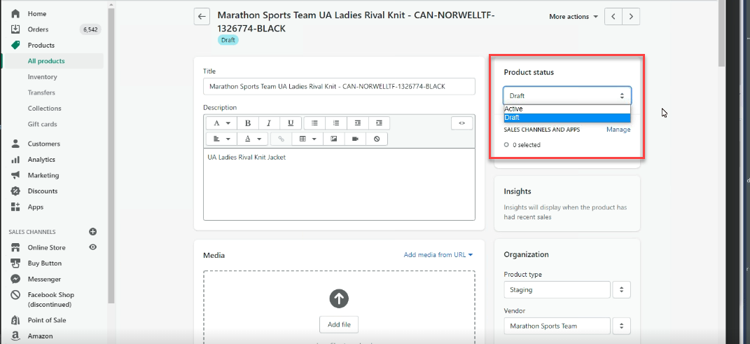Click the 0 selected text

527,144
